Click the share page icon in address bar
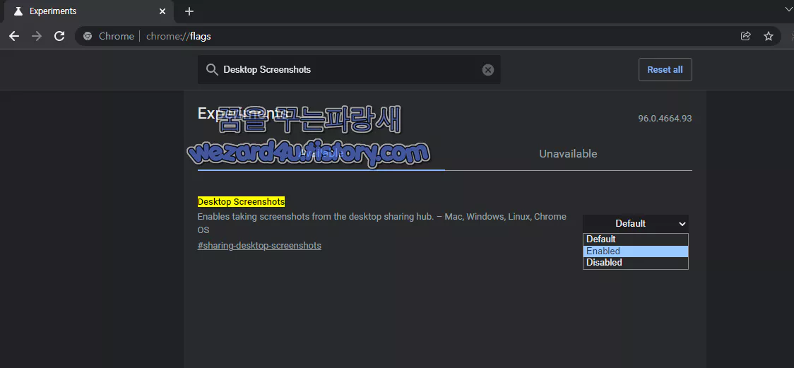This screenshot has width=794, height=368. (x=745, y=36)
